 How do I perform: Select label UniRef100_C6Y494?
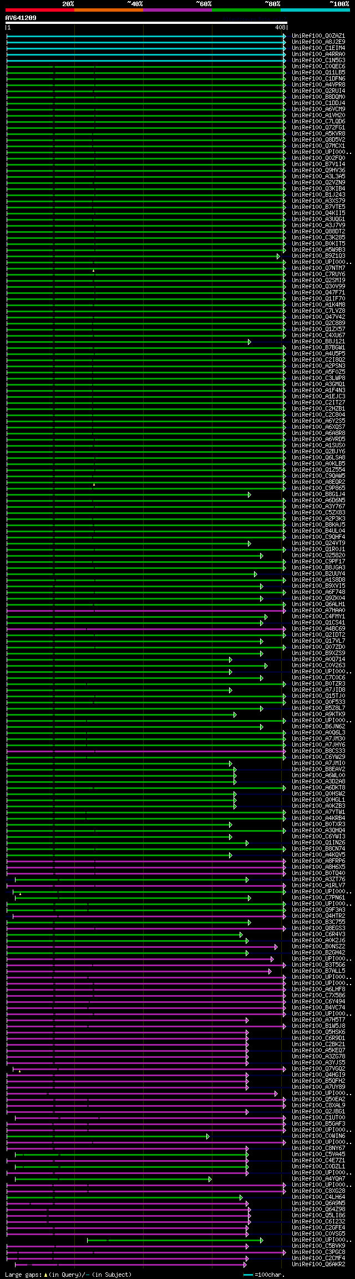click(318, 1002)
